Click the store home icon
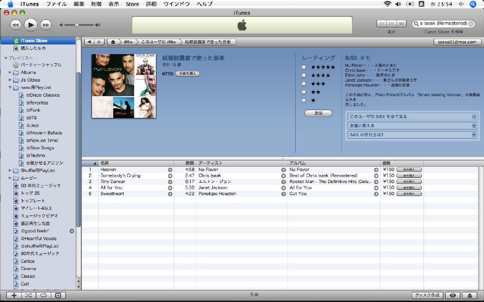This screenshot has width=484, height=302. [113, 42]
